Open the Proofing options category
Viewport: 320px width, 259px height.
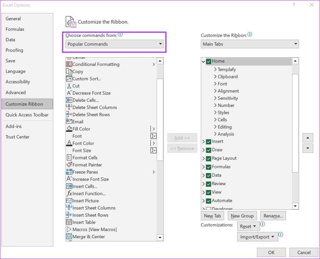point(27,50)
